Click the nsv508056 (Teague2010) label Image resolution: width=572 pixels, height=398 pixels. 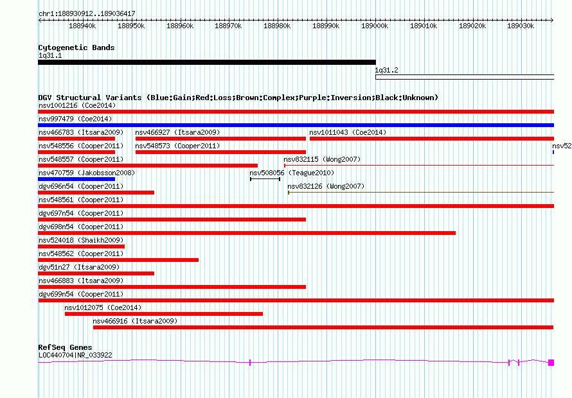pos(292,173)
